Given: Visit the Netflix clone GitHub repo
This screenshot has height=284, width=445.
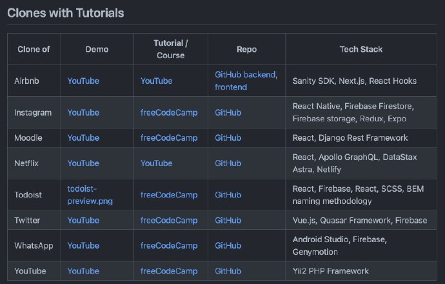Looking at the screenshot, I should pyautogui.click(x=228, y=163).
